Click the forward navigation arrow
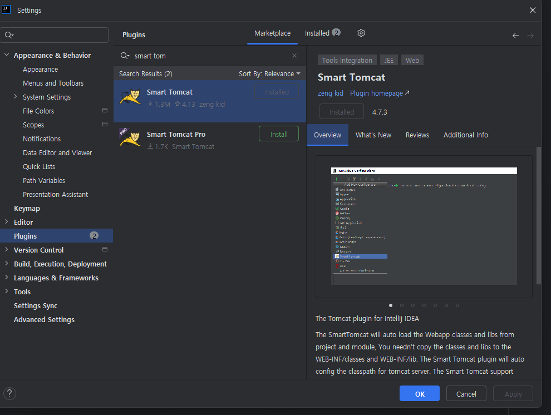 tap(530, 36)
